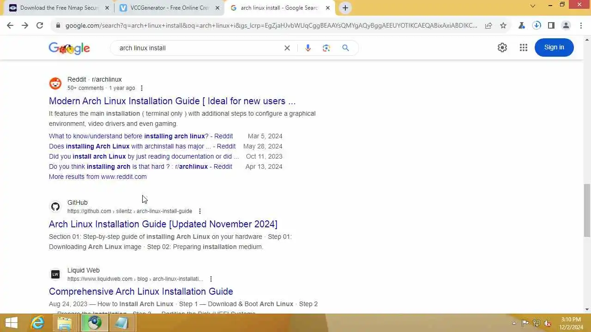Reload the current page
The image size is (591, 332).
[x=40, y=26]
